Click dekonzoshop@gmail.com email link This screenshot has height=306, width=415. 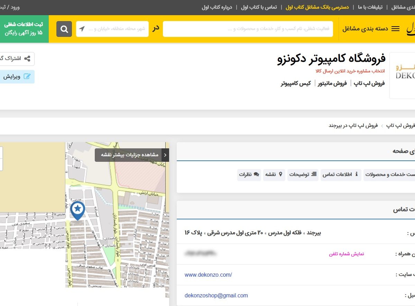[216, 295]
